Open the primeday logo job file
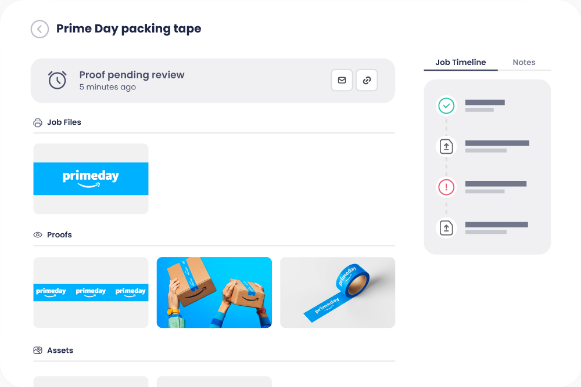The width and height of the screenshot is (581, 387). [91, 178]
